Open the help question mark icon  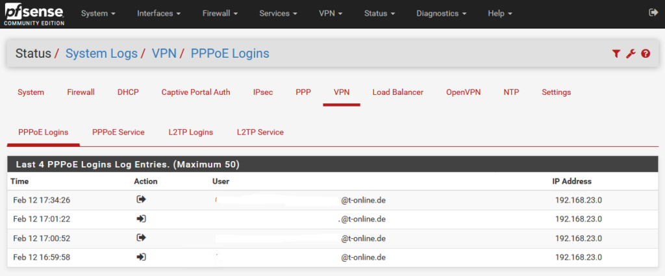(x=646, y=54)
